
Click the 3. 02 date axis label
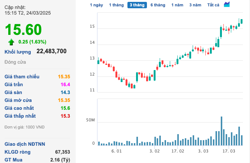(x=154, y=151)
